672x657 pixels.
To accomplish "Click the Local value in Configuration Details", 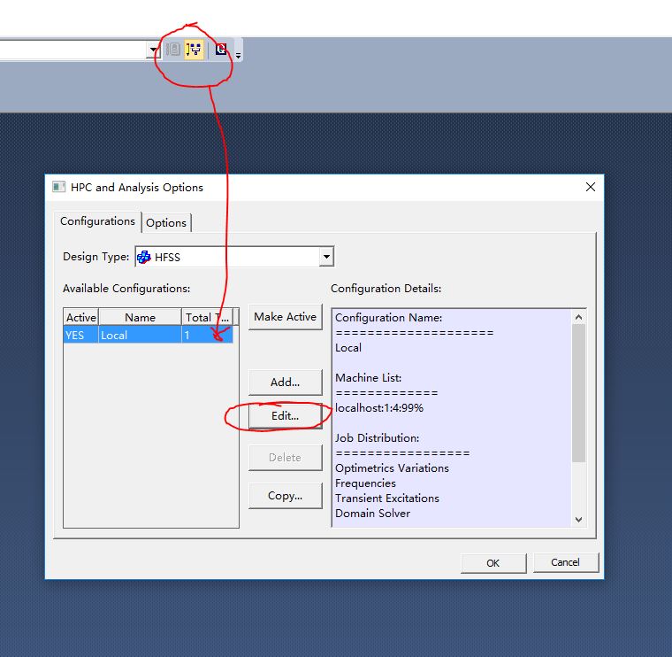I will pyautogui.click(x=348, y=348).
